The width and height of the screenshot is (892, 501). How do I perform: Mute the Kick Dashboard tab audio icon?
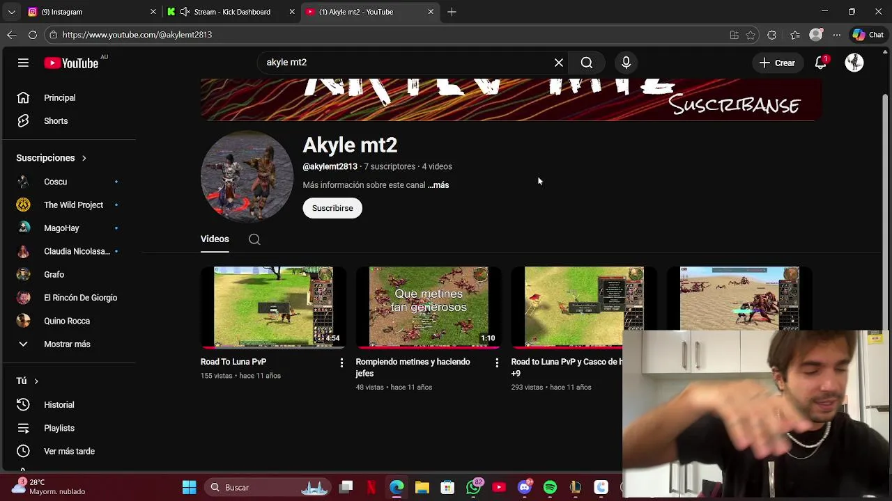pyautogui.click(x=185, y=12)
